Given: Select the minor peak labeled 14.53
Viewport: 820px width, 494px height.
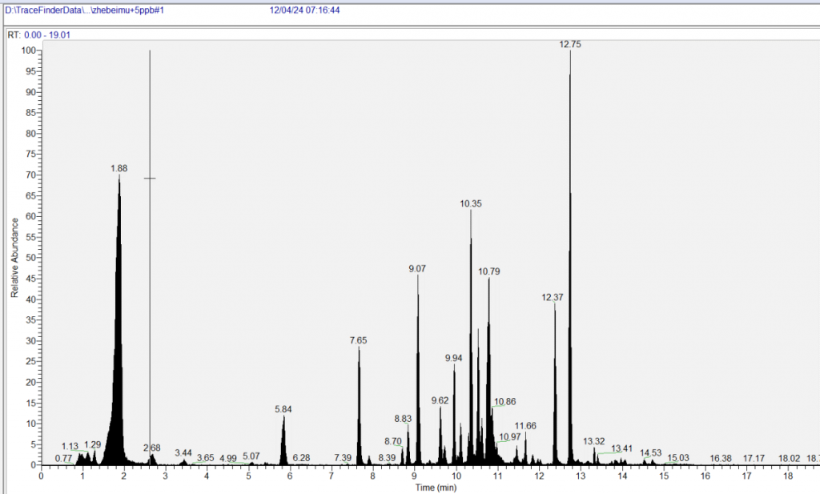Looking at the screenshot, I should 651,453.
